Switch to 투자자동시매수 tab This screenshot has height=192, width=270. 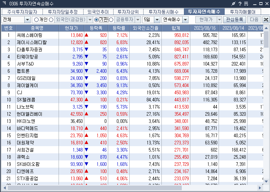pyautogui.click(x=164, y=12)
